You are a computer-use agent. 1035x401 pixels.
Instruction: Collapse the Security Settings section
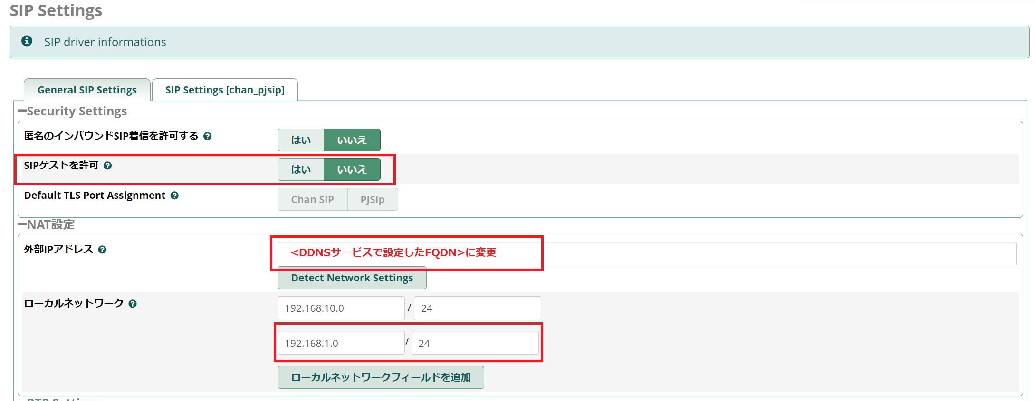22,111
